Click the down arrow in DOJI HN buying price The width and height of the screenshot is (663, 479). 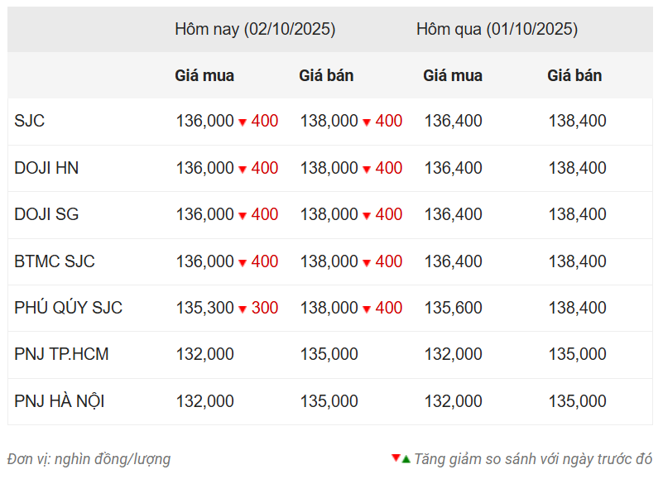[x=243, y=170]
